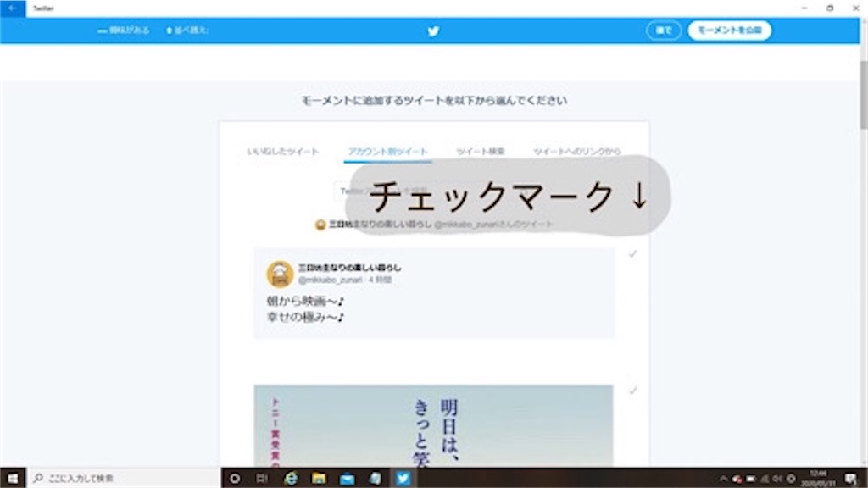The height and width of the screenshot is (488, 868).
Task: Click the Twitter bird logo in the header
Action: (433, 31)
